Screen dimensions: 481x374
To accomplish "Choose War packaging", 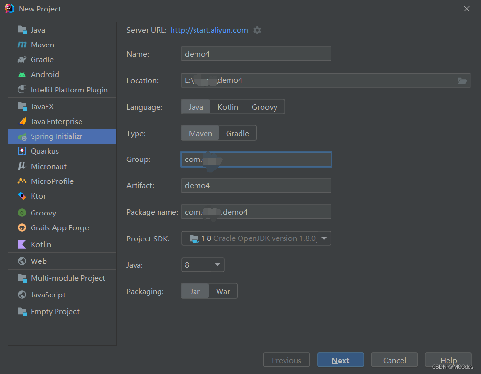I will click(223, 291).
